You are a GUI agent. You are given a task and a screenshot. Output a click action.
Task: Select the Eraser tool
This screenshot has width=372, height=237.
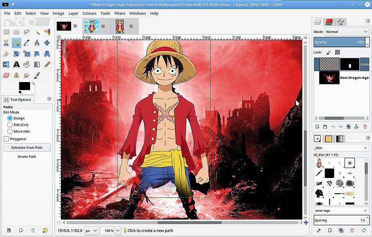[x=6, y=75]
